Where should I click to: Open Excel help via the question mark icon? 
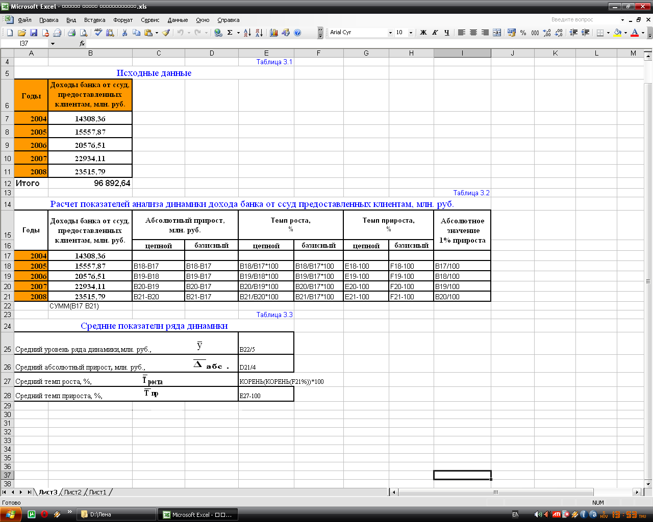297,33
